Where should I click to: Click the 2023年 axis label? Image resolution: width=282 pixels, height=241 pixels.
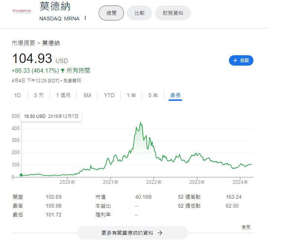197,182
